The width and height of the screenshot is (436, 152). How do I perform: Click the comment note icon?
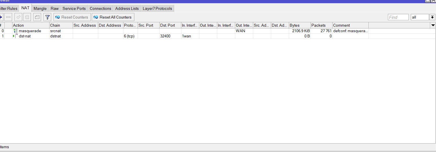[x=37, y=17]
